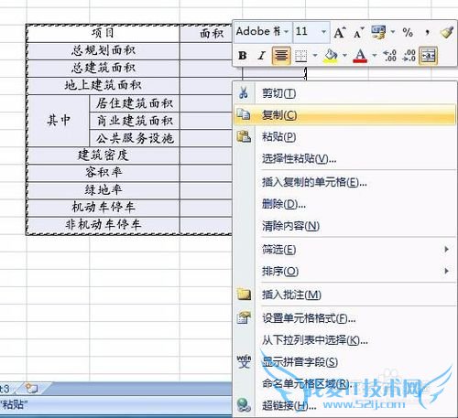Apply percent style
The height and width of the screenshot is (418, 458).
pos(408,32)
